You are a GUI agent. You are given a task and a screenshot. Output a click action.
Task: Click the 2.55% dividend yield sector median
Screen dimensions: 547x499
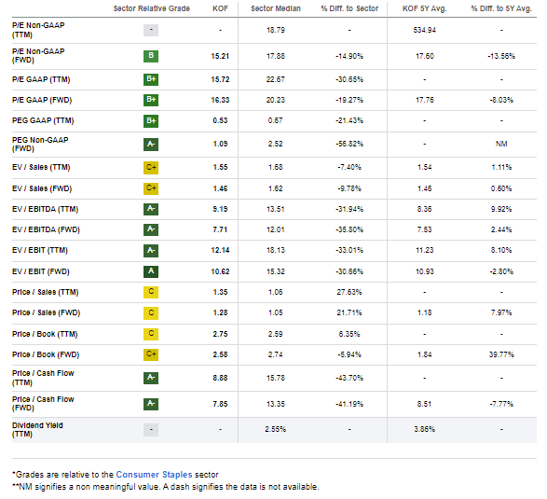(276, 429)
